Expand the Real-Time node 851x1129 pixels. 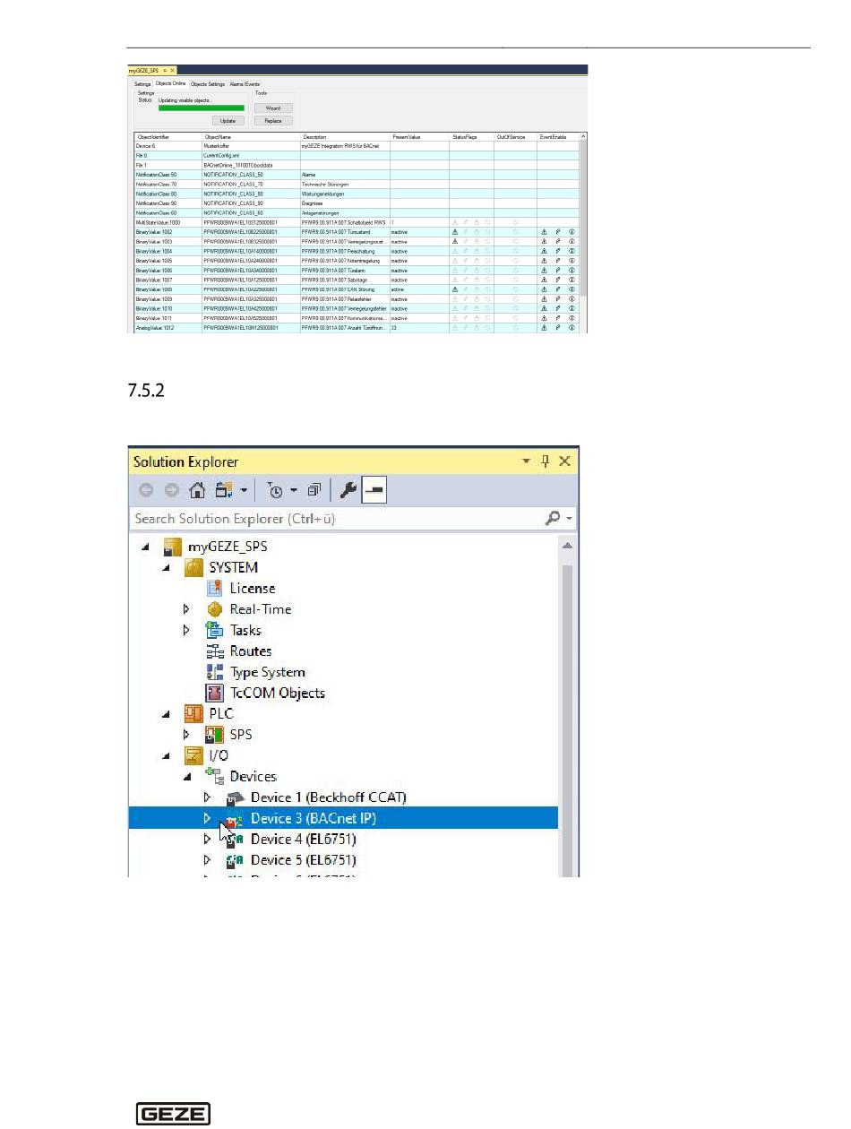[187, 609]
